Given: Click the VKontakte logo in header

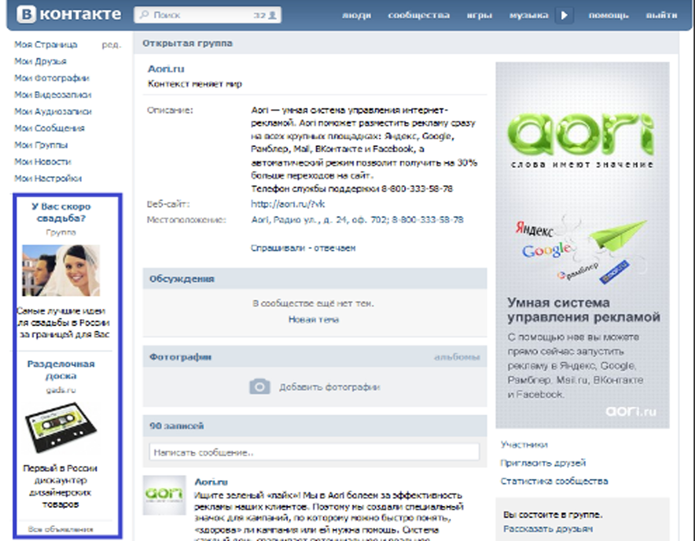Looking at the screenshot, I should [69, 15].
